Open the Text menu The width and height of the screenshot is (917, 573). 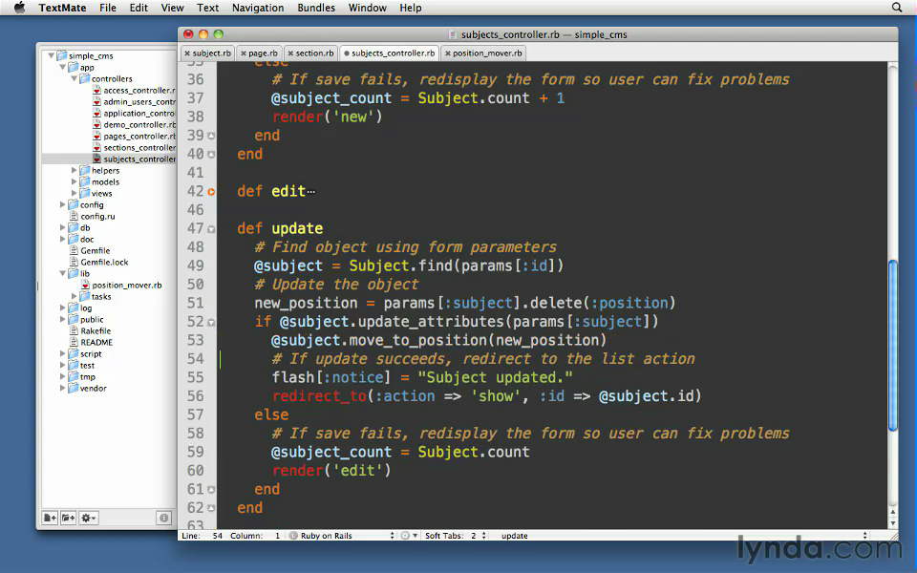tap(207, 8)
